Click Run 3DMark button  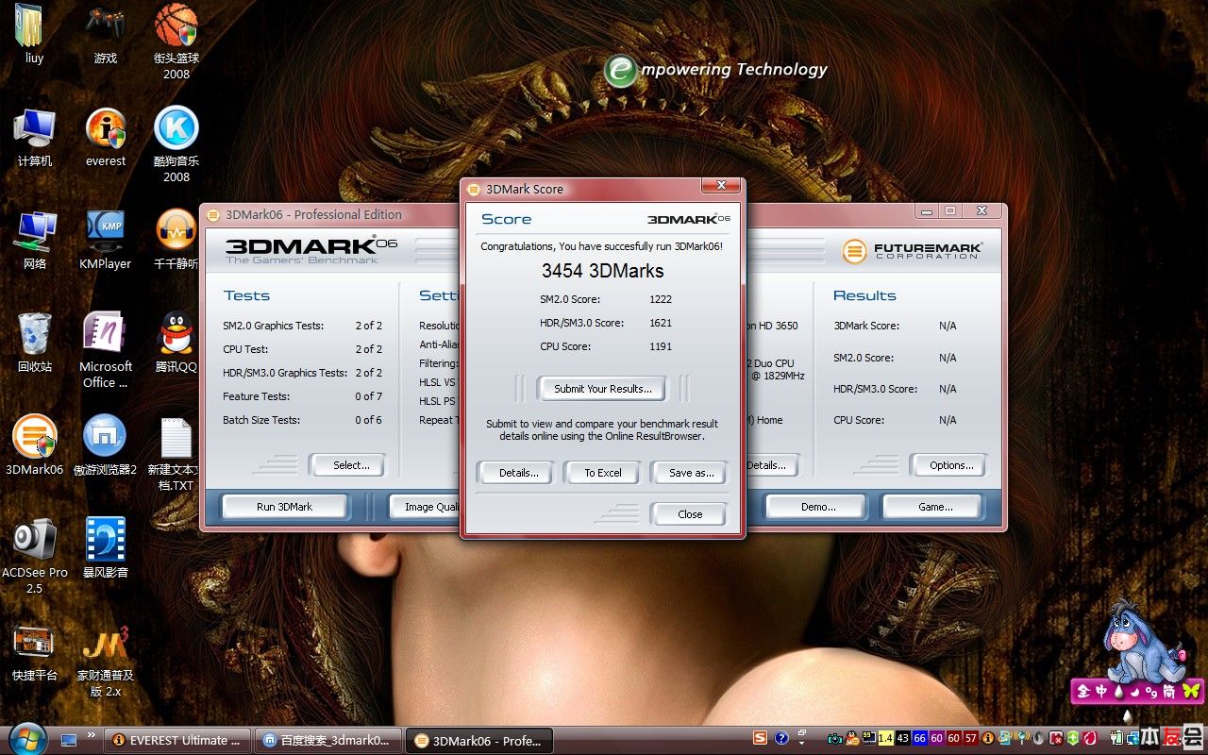click(284, 507)
